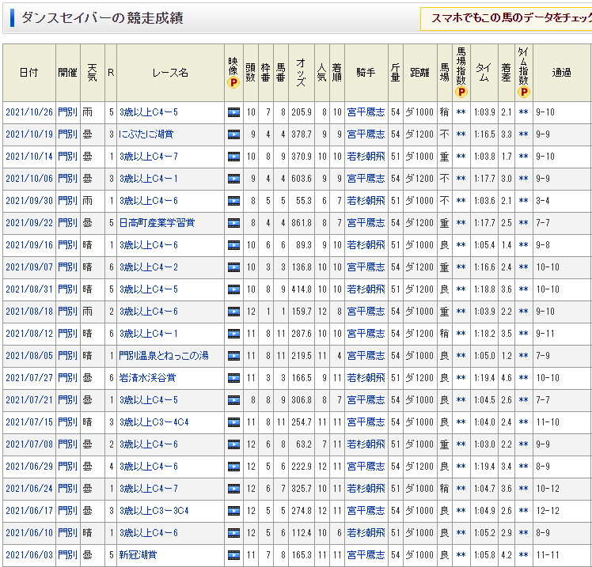Watch video for 新冠湖賞 race
The width and height of the screenshot is (592, 567).
[x=233, y=555]
